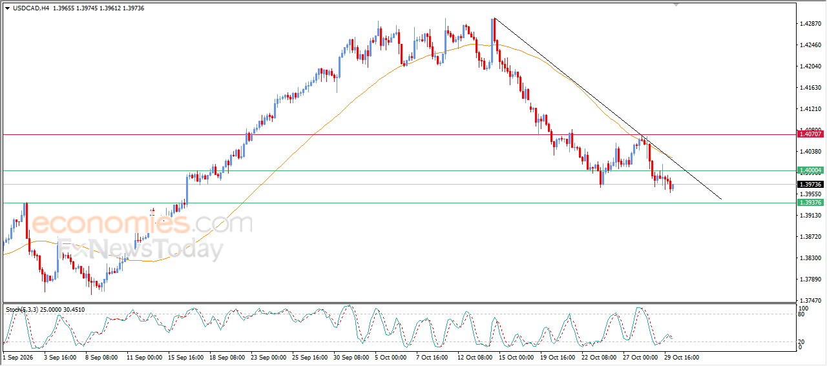Screen dimensions: 827x366
Task: Click the USDCAD,H4 chart title text
Action: [x=30, y=8]
